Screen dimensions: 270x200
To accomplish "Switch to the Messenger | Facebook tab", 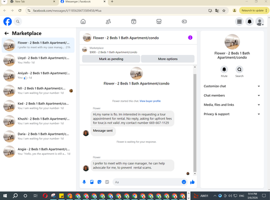I will (83, 2).
